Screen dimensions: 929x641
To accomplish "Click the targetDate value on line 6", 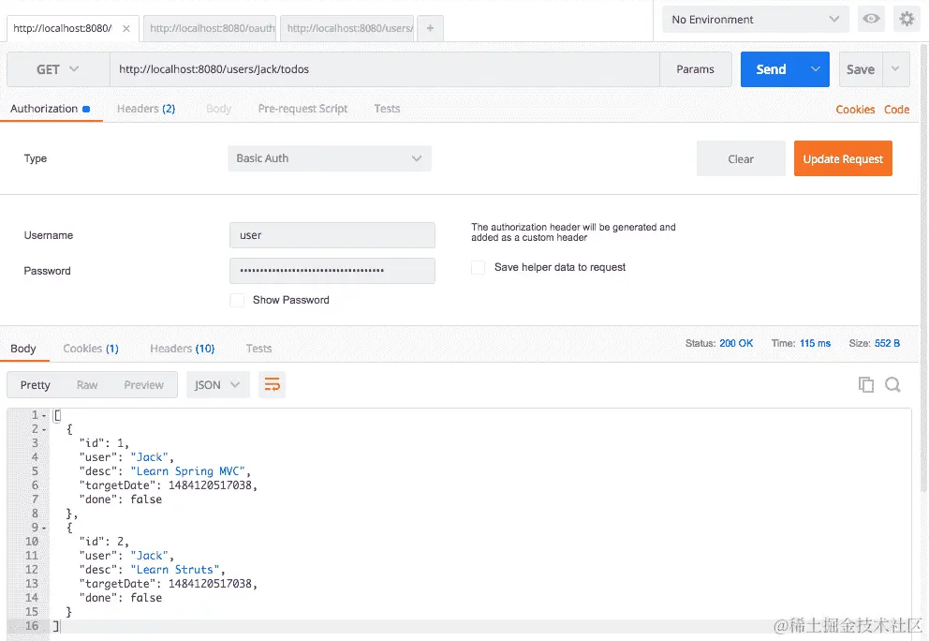I will [210, 485].
